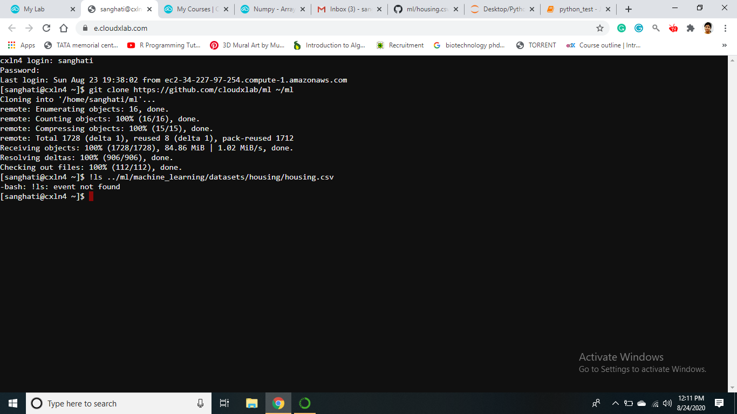Click the browser reload page icon
Viewport: 737px width, 414px height.
tap(46, 28)
